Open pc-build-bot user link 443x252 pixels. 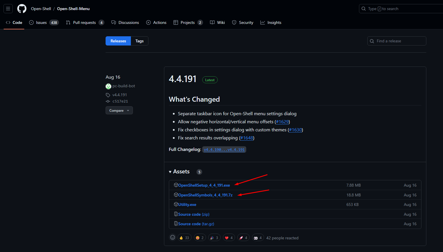pyautogui.click(x=124, y=86)
